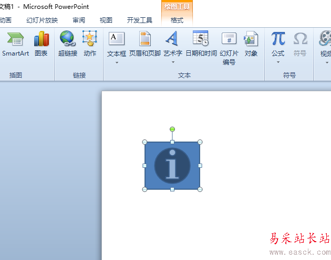The width and height of the screenshot is (331, 260).
Task: Click the top-left corner sizing handle
Action: (x=144, y=142)
